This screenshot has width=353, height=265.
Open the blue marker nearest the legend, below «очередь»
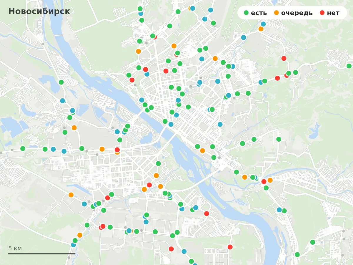click(263, 24)
